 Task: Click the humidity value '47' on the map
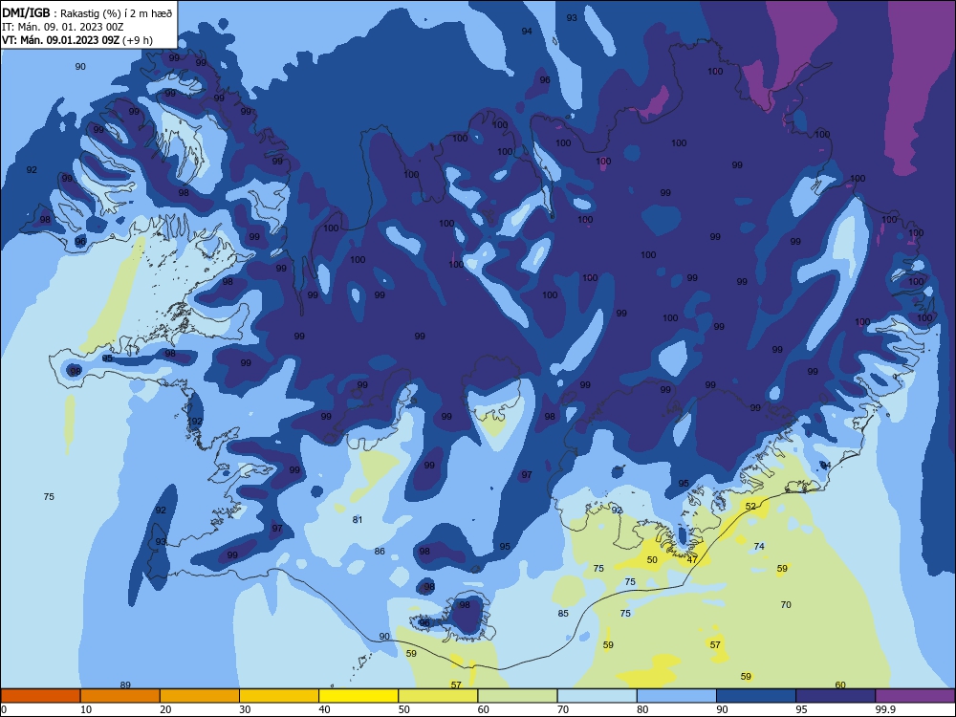[x=692, y=559]
